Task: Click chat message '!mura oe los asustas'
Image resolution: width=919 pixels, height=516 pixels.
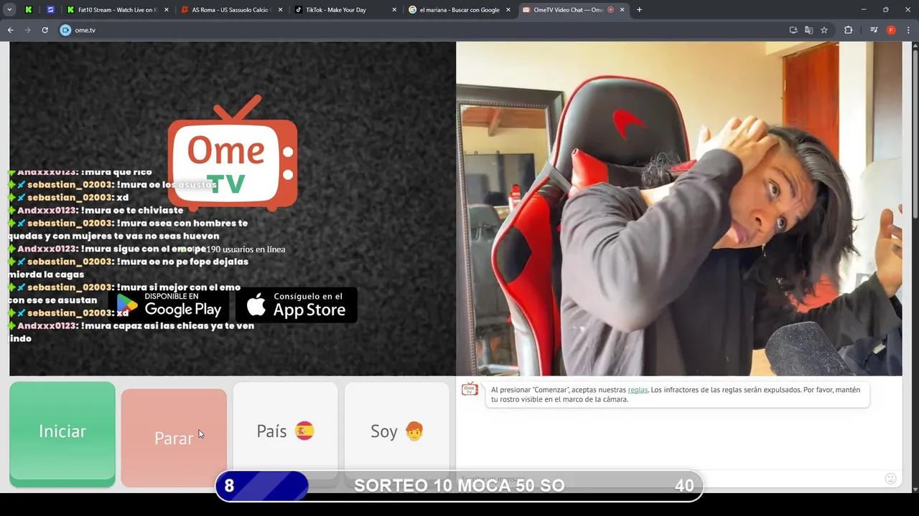Action: tap(167, 185)
